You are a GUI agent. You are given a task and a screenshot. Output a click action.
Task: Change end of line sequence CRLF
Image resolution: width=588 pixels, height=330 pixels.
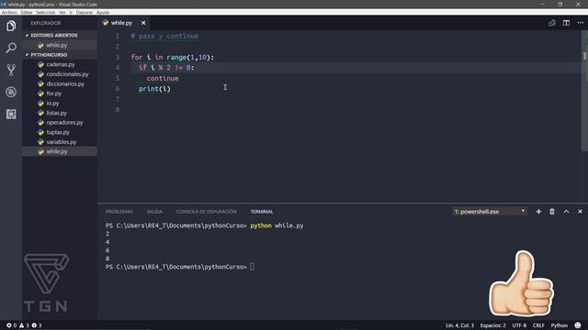538,325
